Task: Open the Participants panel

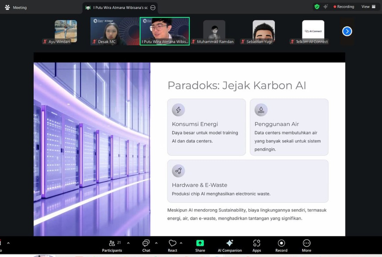Action: [x=112, y=246]
